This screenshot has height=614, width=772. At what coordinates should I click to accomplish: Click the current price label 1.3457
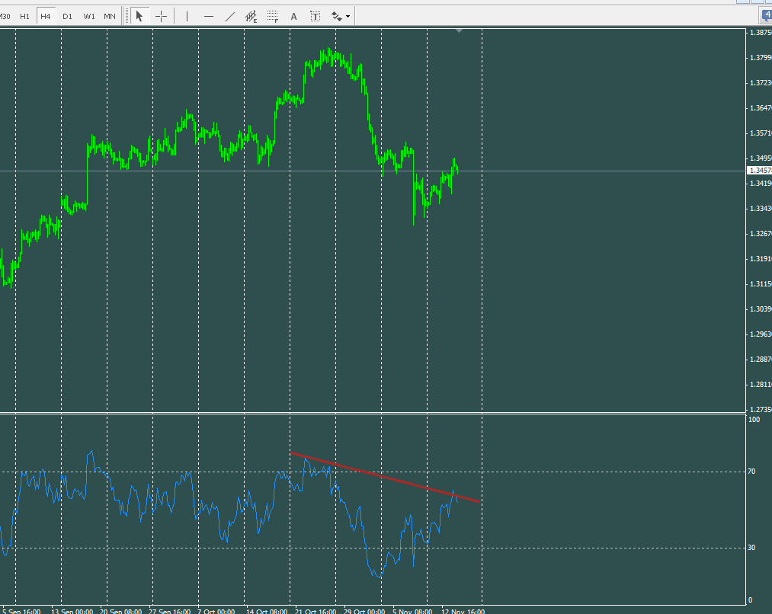[x=759, y=170]
